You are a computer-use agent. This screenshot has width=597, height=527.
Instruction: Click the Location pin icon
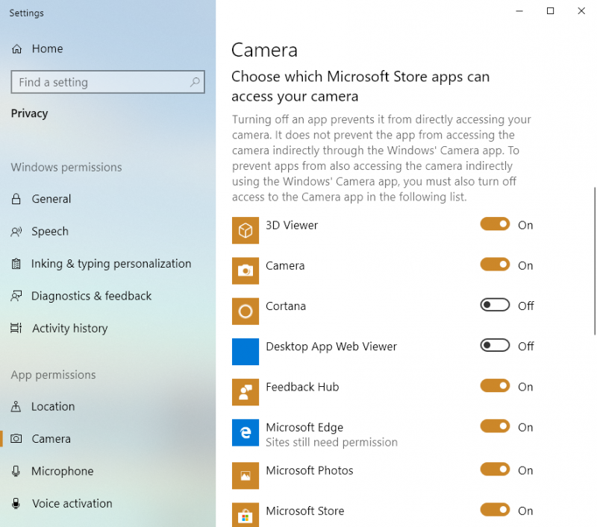click(x=16, y=406)
